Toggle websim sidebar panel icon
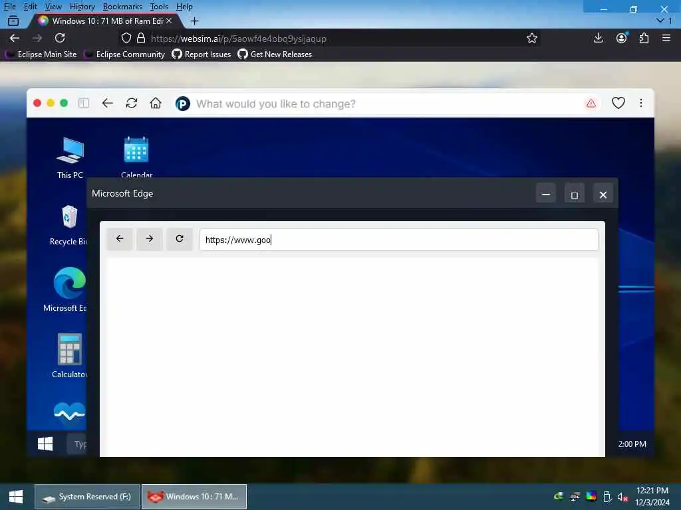Screen dimensions: 681x510 [x=83, y=103]
